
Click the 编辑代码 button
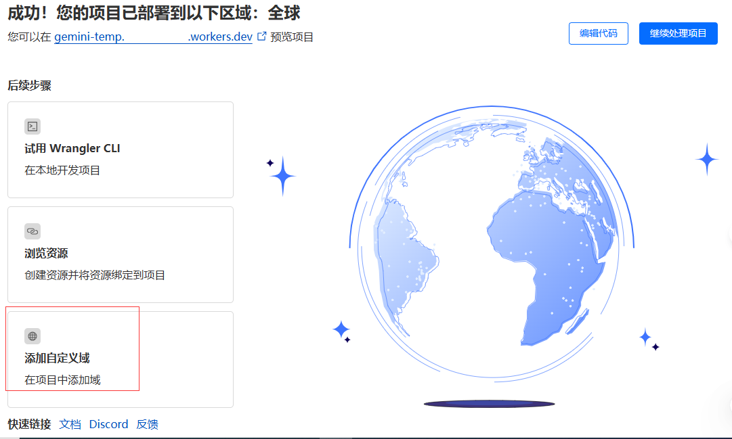[598, 33]
